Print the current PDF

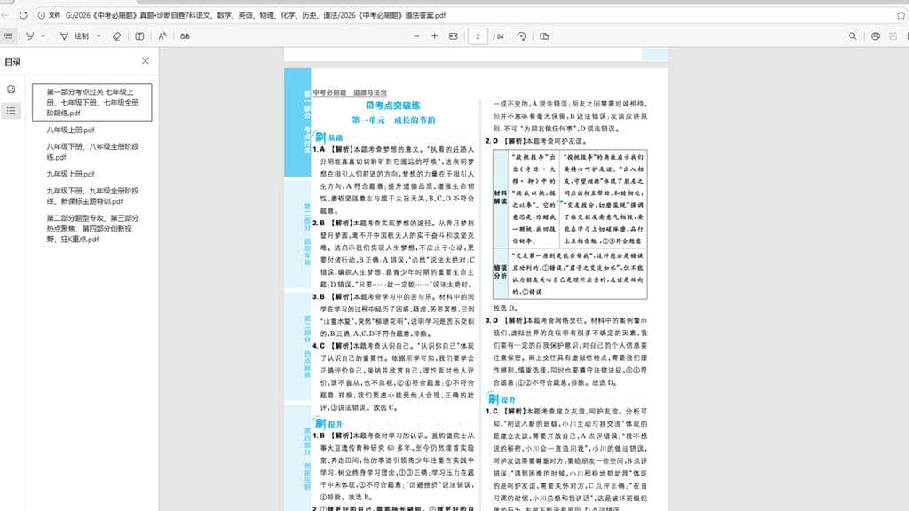coord(875,37)
